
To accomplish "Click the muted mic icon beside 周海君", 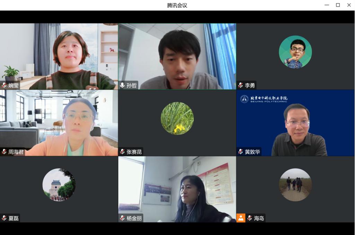I will [x=4, y=152].
